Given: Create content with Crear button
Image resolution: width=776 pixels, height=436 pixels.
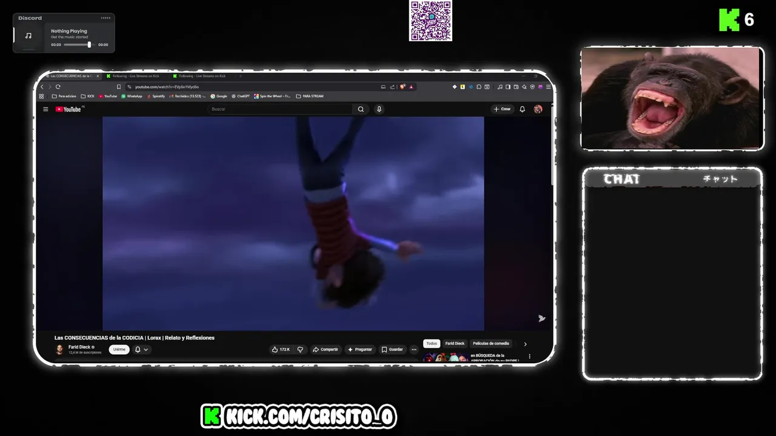Looking at the screenshot, I should point(502,109).
